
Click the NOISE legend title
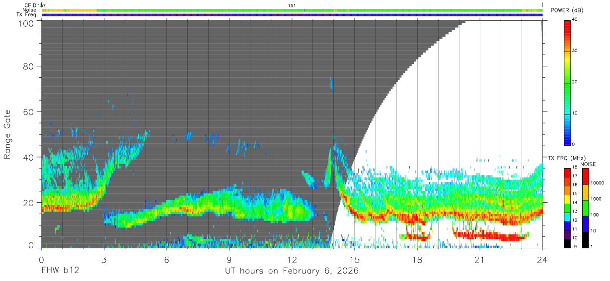(588, 164)
